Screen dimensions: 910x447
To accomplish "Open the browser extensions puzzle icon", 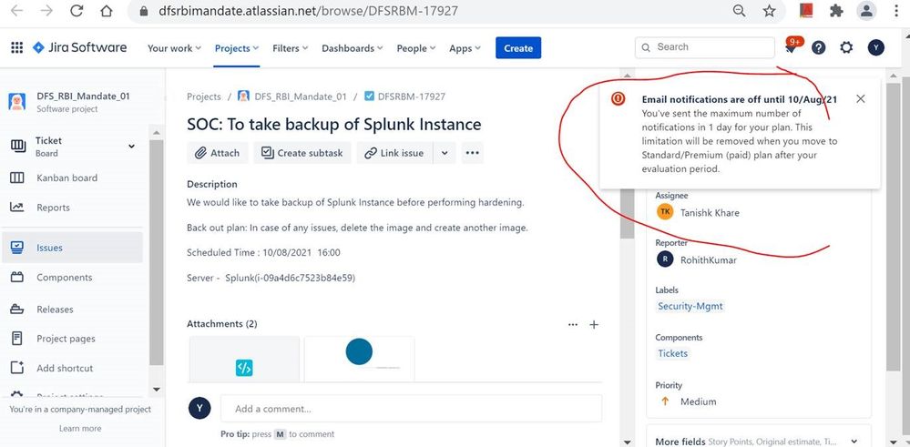I will (x=836, y=10).
